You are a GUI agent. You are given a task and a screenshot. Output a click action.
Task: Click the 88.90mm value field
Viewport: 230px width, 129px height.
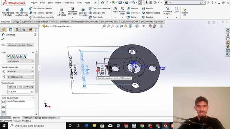click(x=19, y=92)
